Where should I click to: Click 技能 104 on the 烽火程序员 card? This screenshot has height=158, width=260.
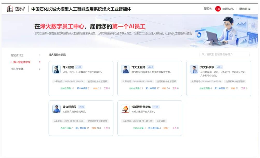[x=96, y=128]
